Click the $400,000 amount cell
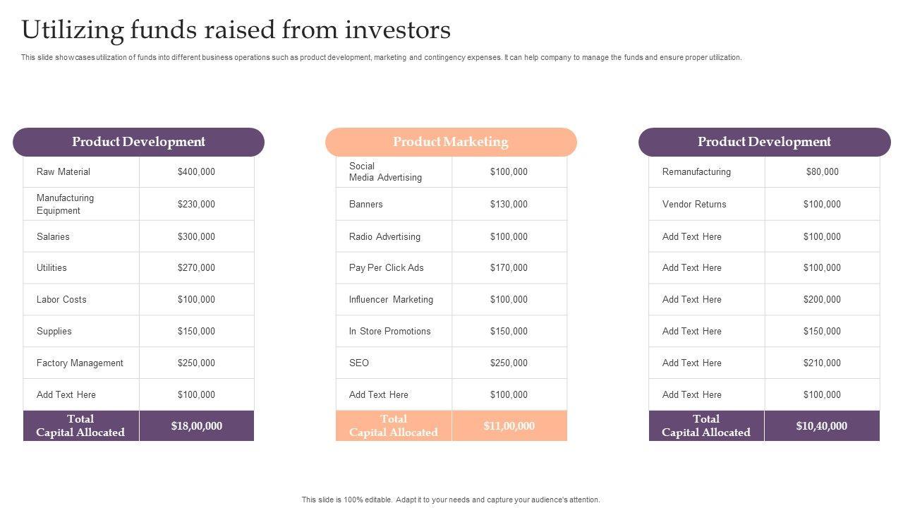 pos(196,171)
